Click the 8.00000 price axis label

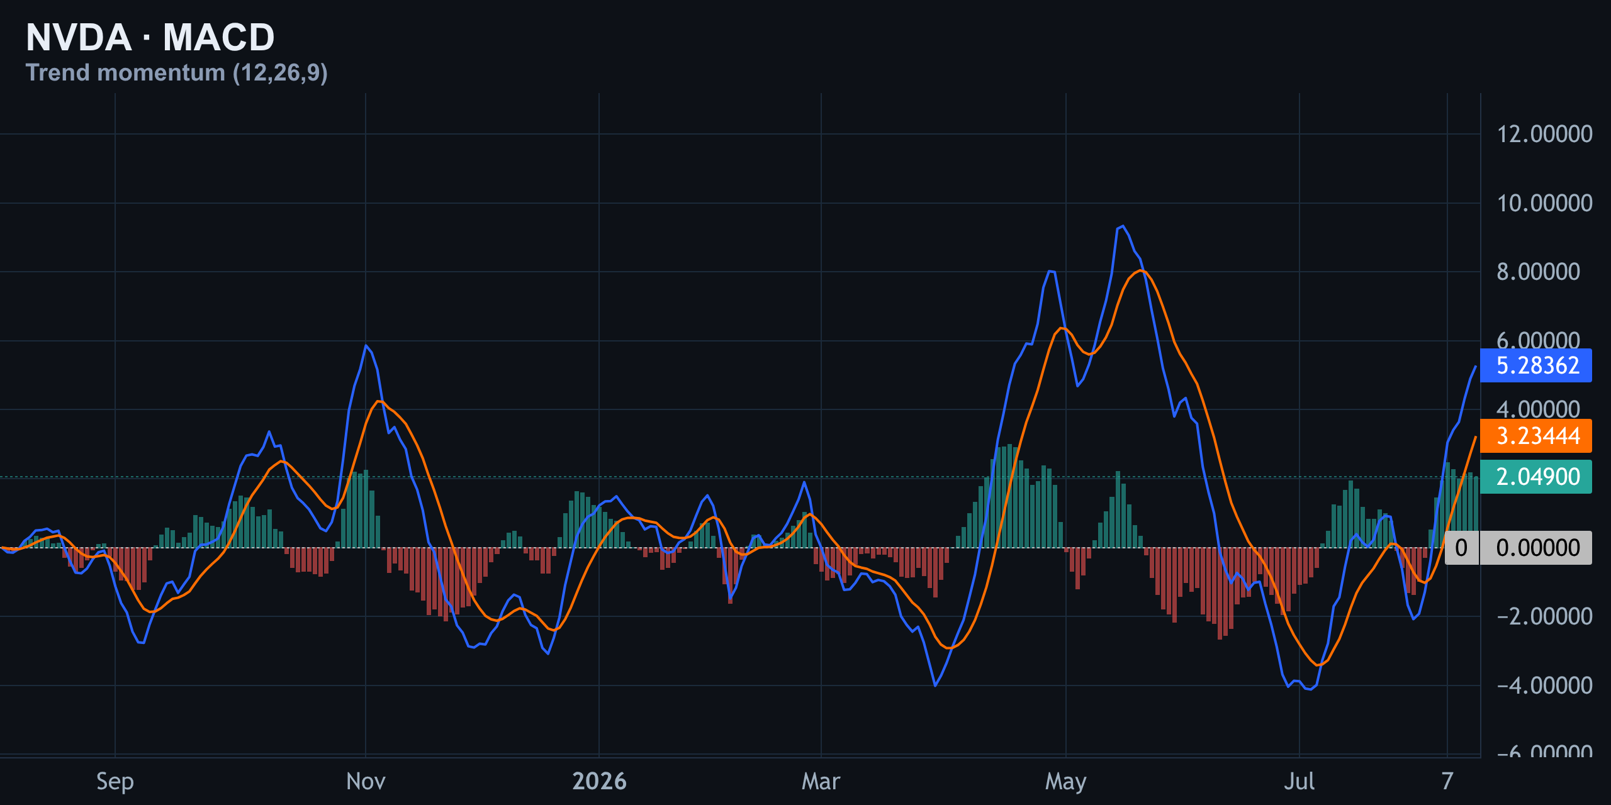[x=1538, y=272]
